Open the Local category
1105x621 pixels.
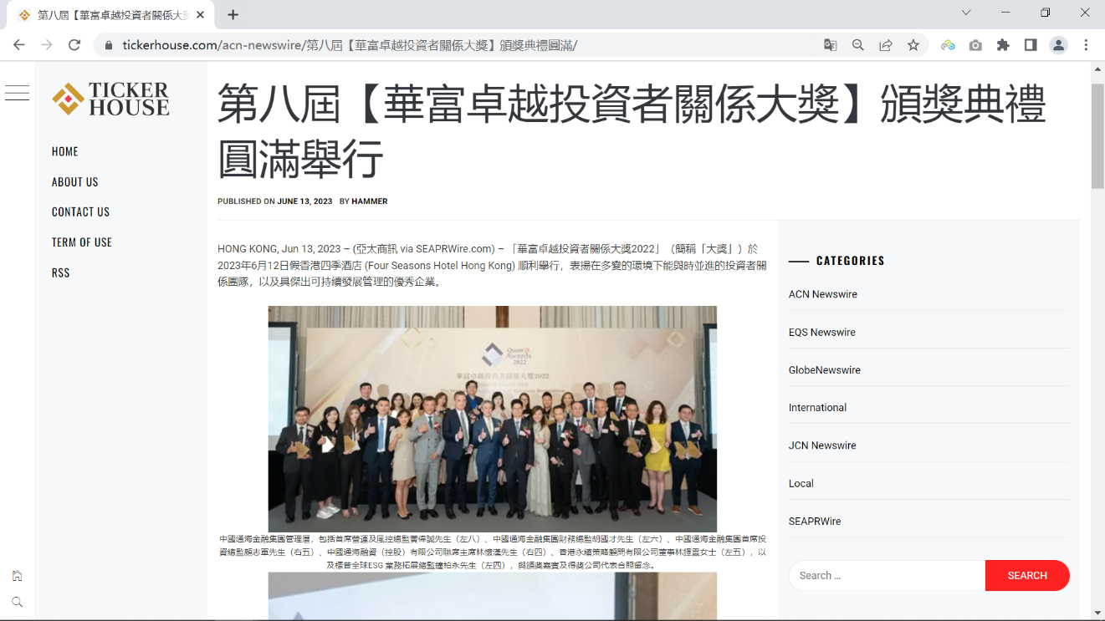[801, 483]
